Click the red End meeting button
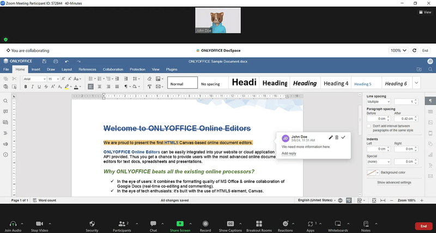Screen dimensions: 436x233 pyautogui.click(x=423, y=226)
